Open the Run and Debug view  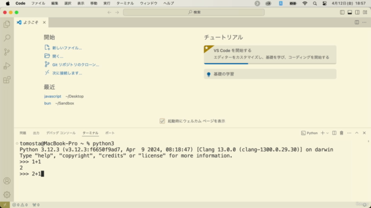(x=7, y=66)
